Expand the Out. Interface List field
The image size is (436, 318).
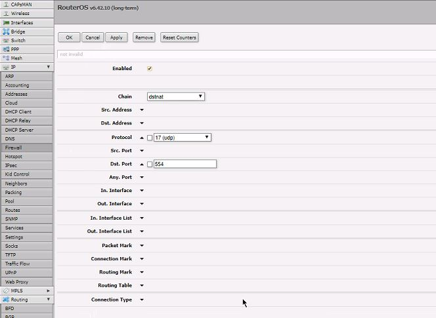point(142,231)
